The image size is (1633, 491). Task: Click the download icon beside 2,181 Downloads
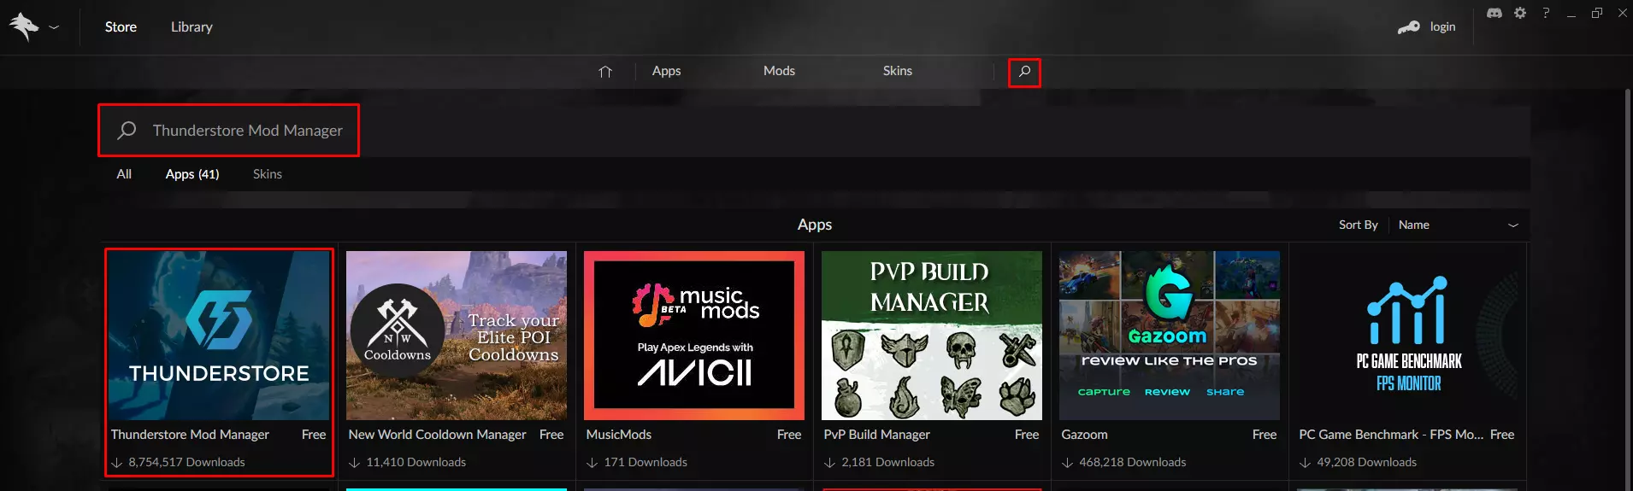click(x=829, y=463)
